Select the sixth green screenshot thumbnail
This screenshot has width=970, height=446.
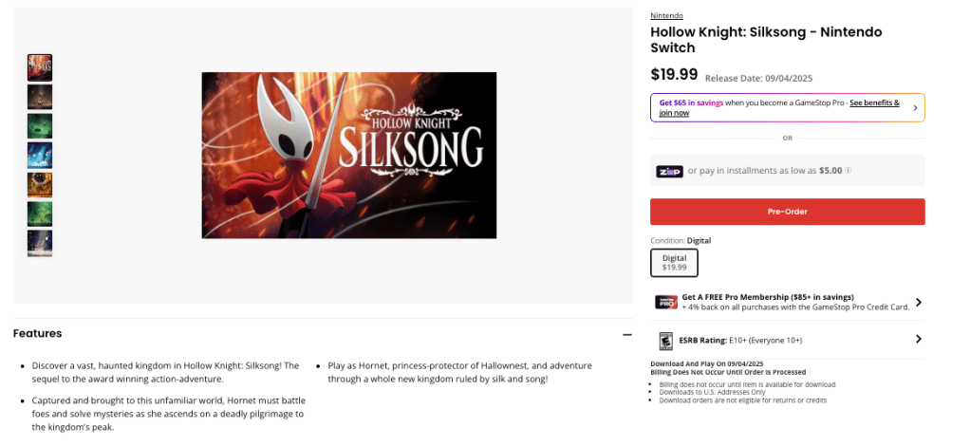(40, 214)
